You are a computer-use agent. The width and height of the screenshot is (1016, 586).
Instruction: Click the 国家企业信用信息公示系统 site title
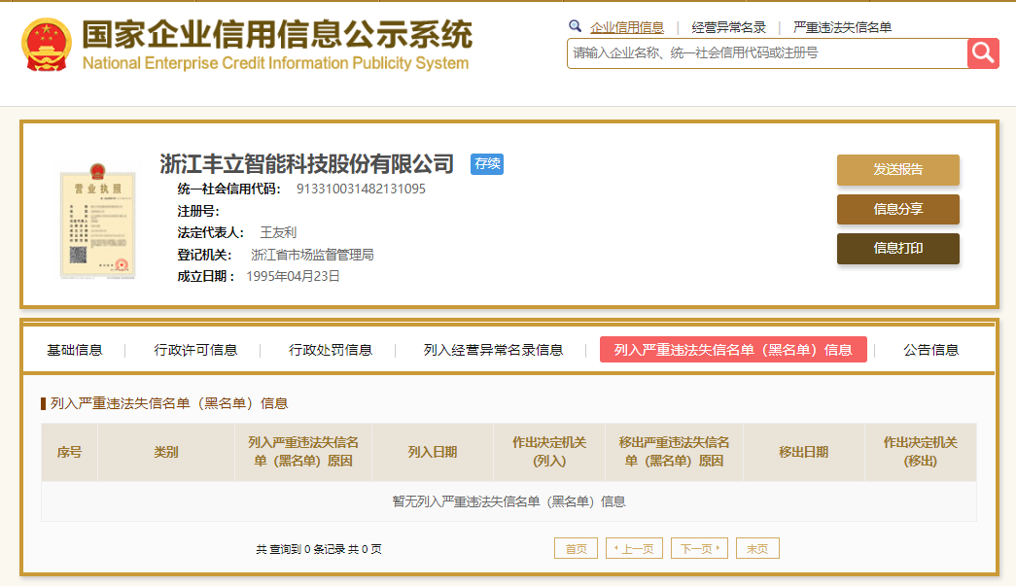277,34
